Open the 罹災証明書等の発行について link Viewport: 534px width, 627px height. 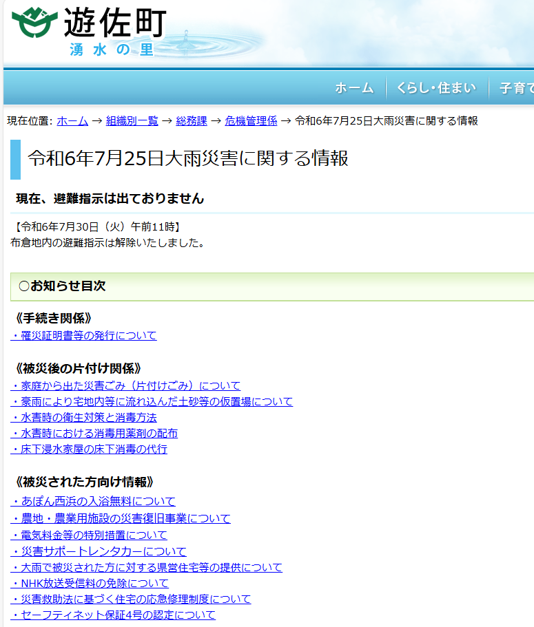pyautogui.click(x=83, y=335)
